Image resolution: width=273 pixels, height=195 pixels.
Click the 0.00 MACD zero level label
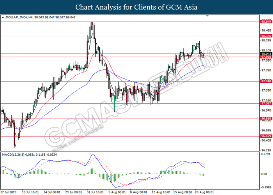tap(264, 174)
